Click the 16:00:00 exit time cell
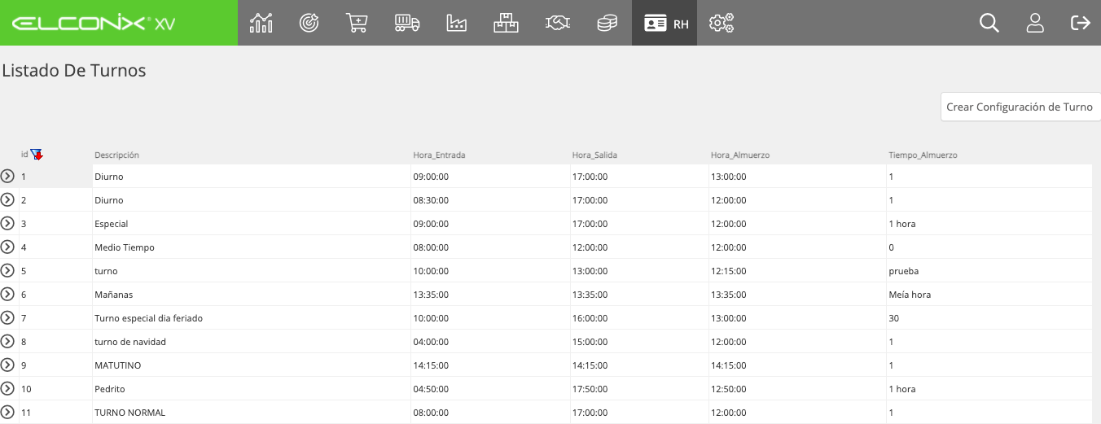Screen dimensions: 1101x424 639,318
